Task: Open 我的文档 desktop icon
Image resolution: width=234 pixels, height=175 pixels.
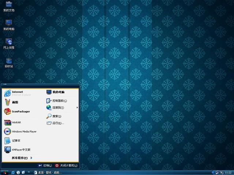Action: (9, 6)
